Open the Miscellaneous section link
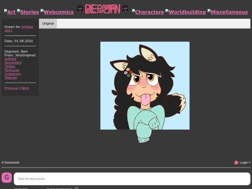Image resolution: width=252 pixels, height=189 pixels. point(228,12)
